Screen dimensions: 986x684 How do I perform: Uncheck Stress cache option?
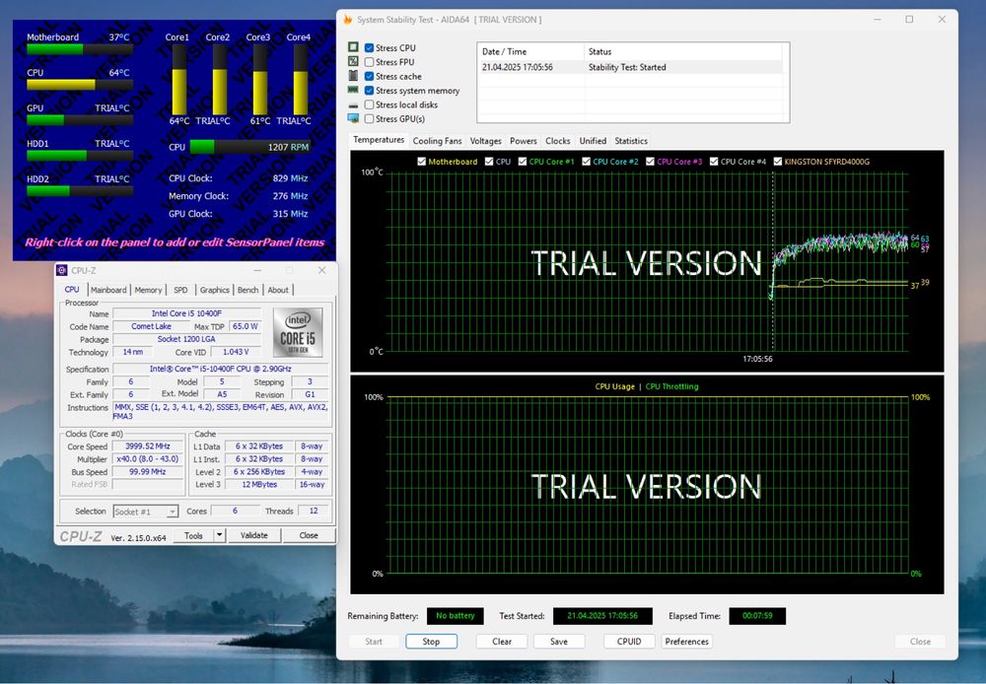pos(369,76)
